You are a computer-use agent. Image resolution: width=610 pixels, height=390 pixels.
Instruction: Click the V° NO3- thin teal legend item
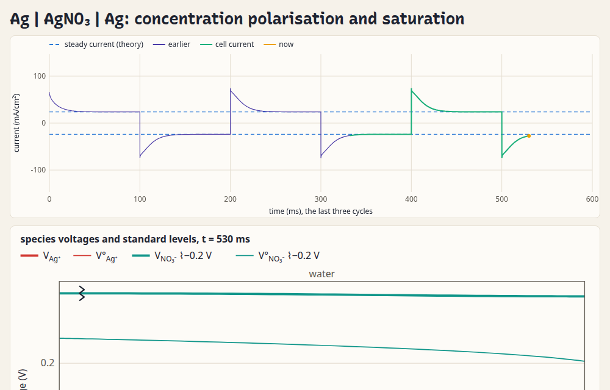click(x=278, y=256)
